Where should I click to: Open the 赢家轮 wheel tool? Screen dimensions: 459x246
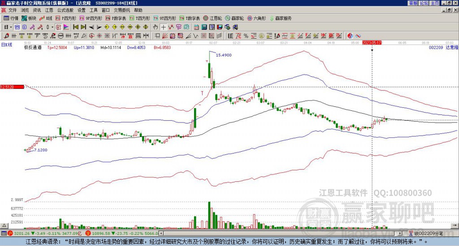pos(234,18)
